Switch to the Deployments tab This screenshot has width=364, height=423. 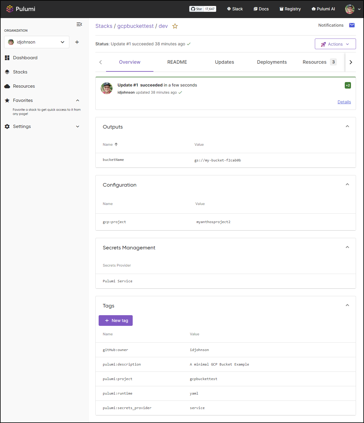[272, 62]
